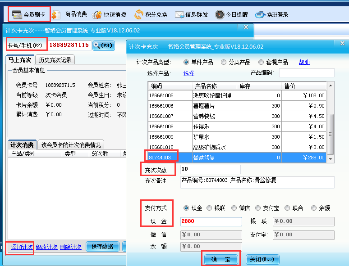Viewport: 349px width, 266px height.
Task: Click the 帮助 help link
Action: click(304, 62)
